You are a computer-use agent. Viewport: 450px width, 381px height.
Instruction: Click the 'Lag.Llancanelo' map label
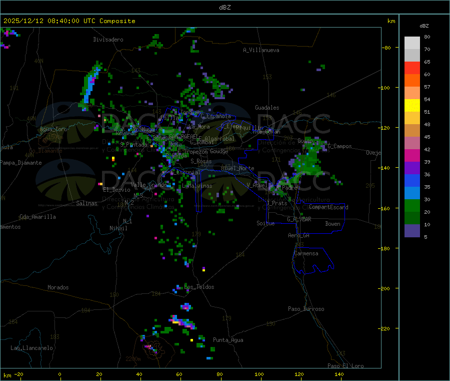coord(31,348)
